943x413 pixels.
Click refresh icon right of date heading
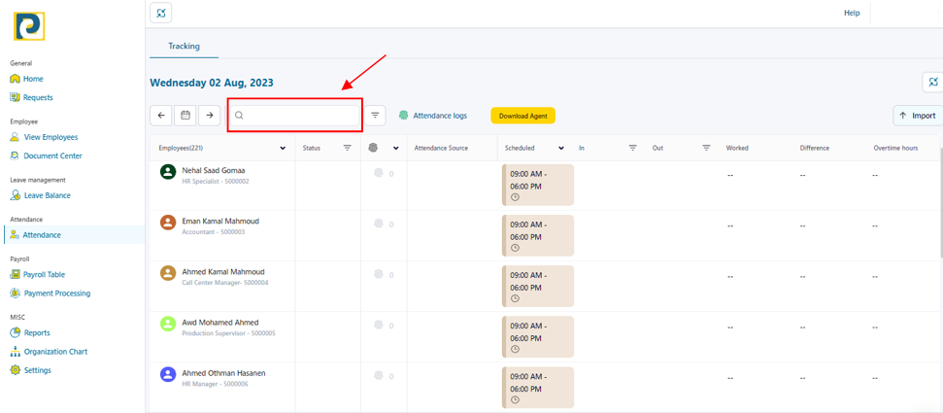932,82
